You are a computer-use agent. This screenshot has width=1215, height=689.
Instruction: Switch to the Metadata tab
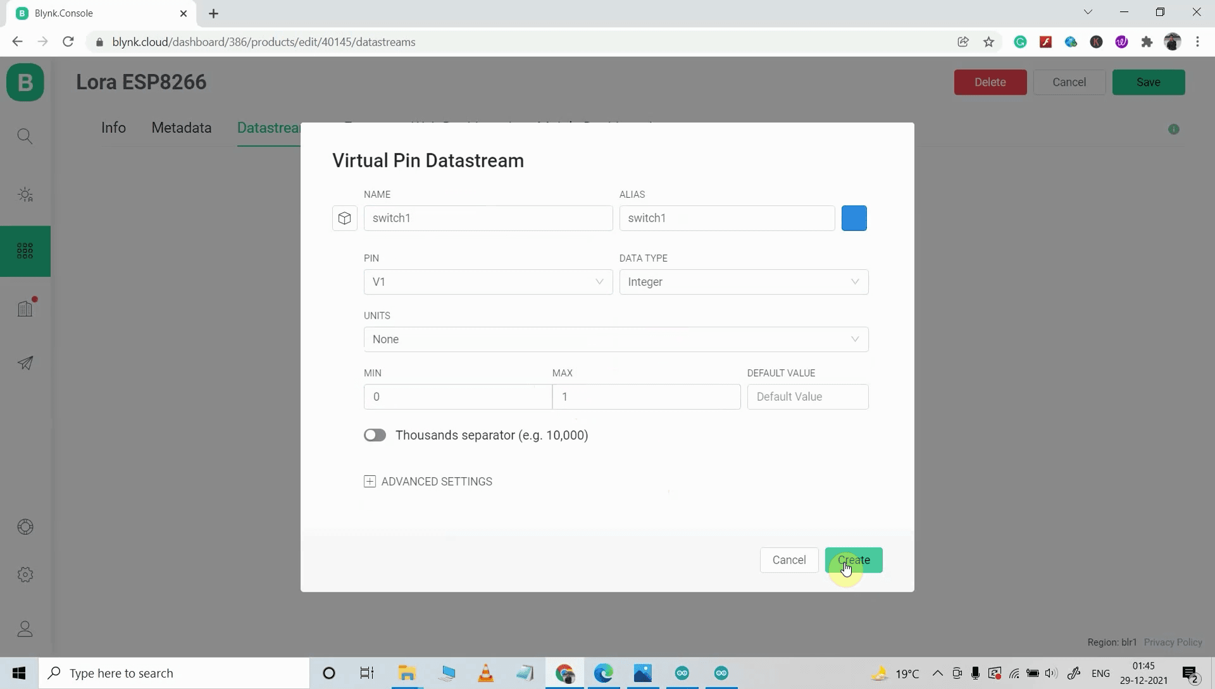coord(181,128)
